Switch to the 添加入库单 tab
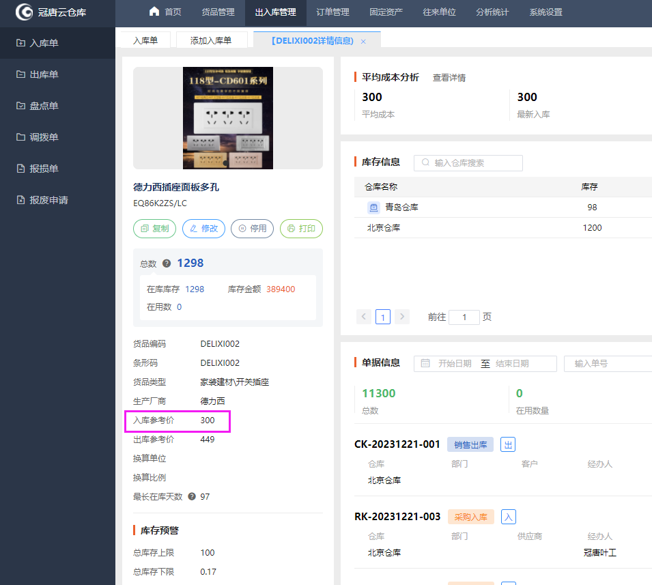 [x=211, y=40]
